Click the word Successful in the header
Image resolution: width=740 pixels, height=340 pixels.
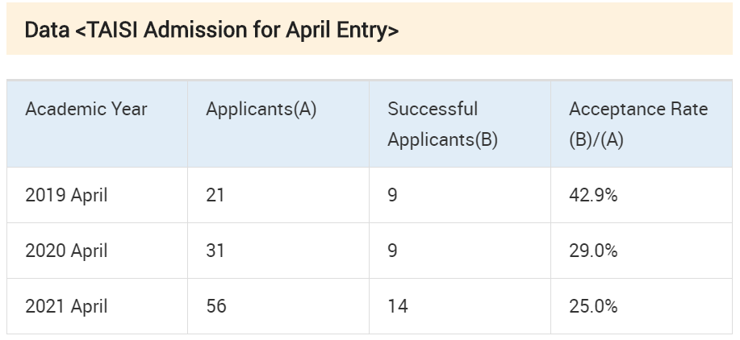(x=433, y=110)
